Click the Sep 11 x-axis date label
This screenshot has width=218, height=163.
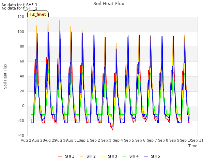[x=198, y=140]
